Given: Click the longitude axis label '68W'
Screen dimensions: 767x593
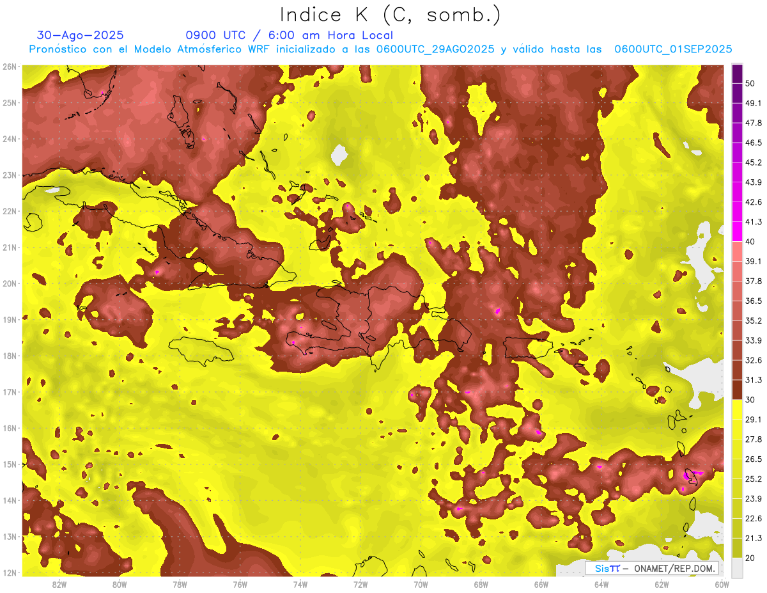Looking at the screenshot, I should (481, 584).
